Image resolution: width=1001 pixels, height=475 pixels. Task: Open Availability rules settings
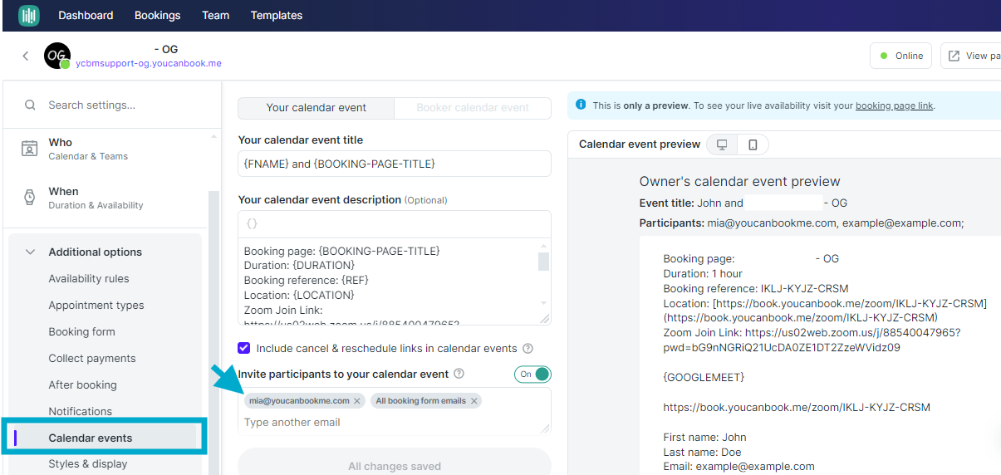coord(89,278)
